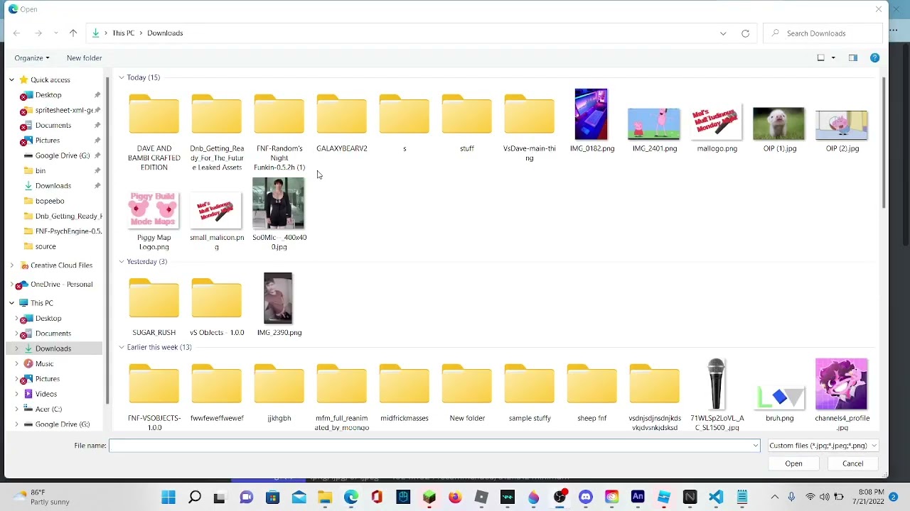Open the Organize menu
Screen dimensions: 910x511
(x=32, y=57)
